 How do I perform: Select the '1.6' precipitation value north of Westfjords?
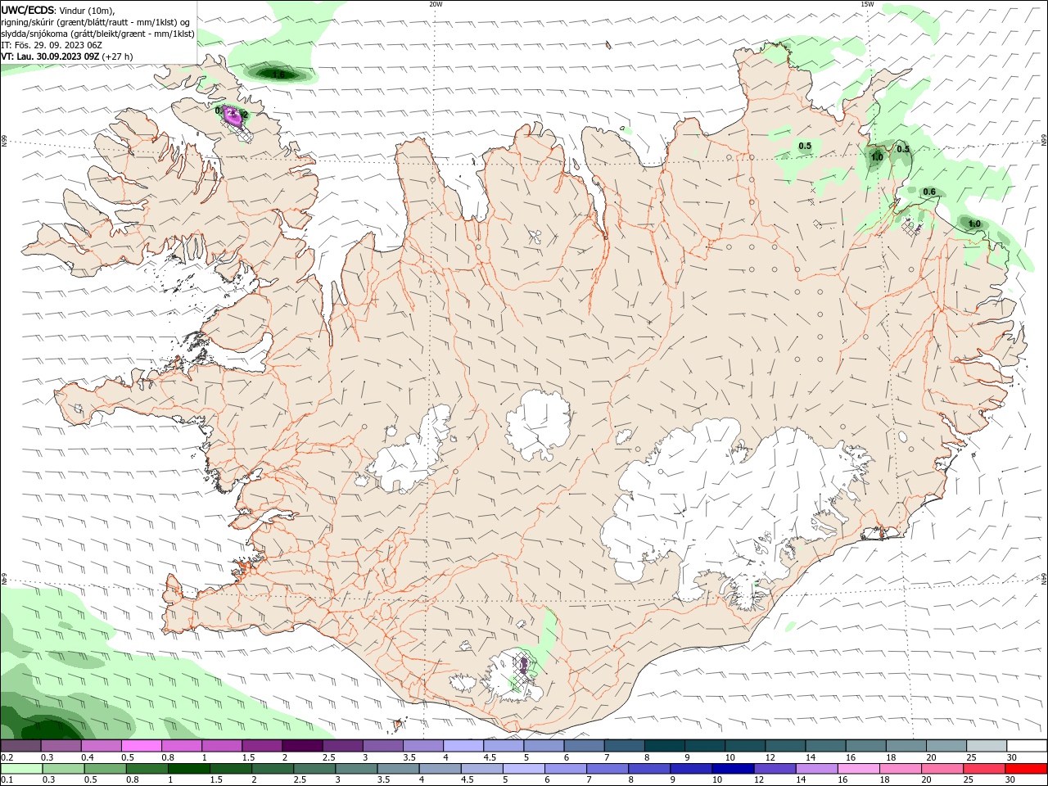[278, 75]
